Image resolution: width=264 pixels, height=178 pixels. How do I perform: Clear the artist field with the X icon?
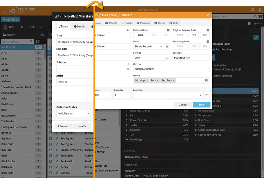[128, 69]
